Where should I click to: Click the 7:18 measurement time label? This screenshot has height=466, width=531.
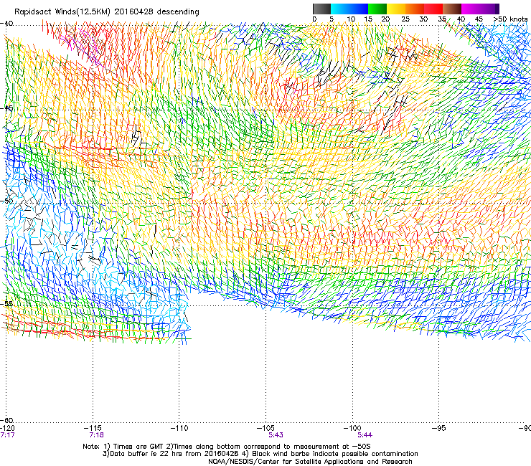(97, 435)
